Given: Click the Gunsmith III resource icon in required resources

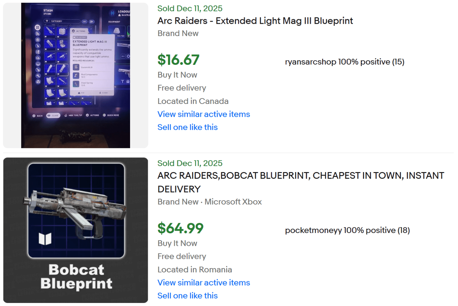Looking at the screenshot, I should [76, 67].
